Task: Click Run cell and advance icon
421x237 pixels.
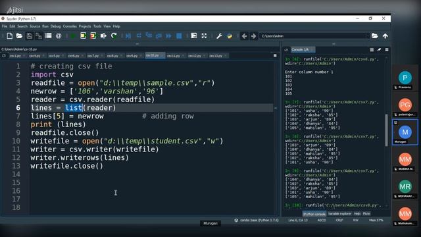Action: pyautogui.click(x=93, y=36)
